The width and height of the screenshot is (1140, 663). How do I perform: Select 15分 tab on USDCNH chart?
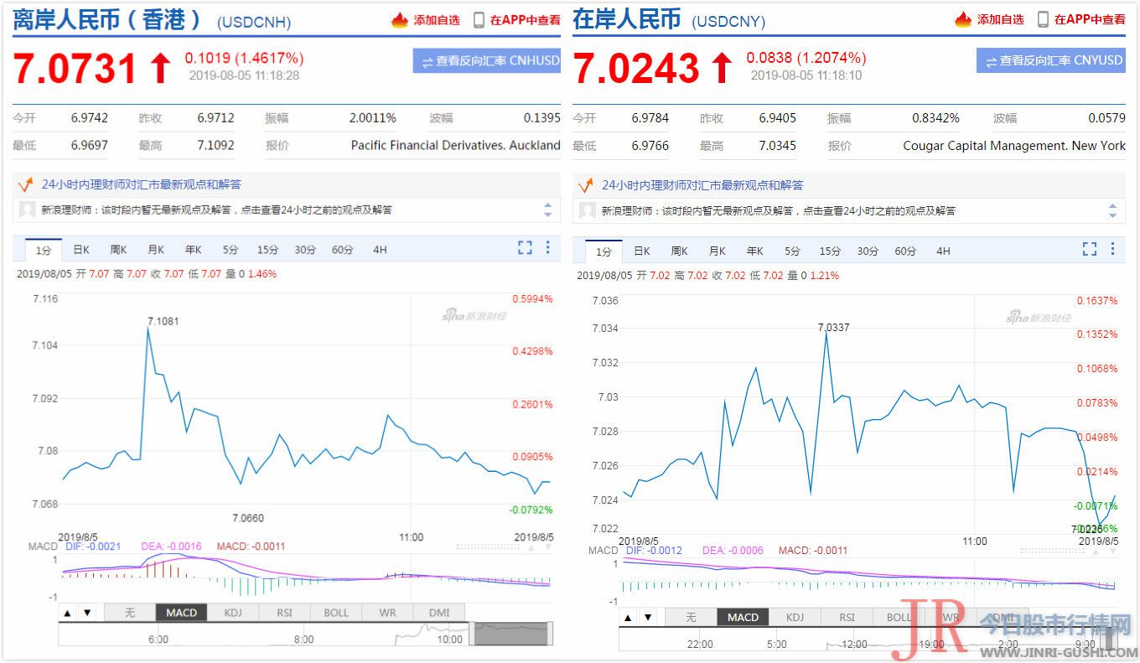point(267,250)
